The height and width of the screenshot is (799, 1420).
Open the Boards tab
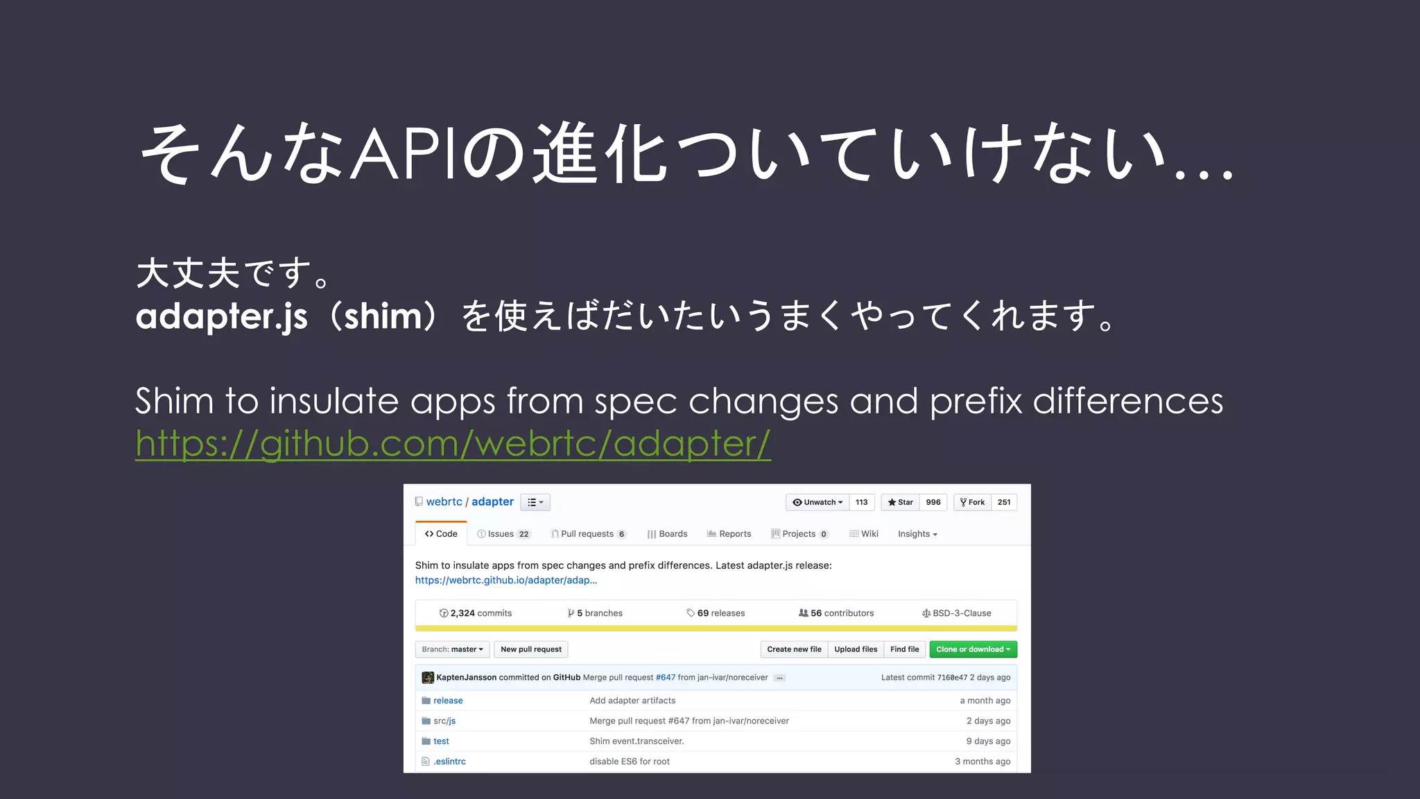tap(667, 533)
